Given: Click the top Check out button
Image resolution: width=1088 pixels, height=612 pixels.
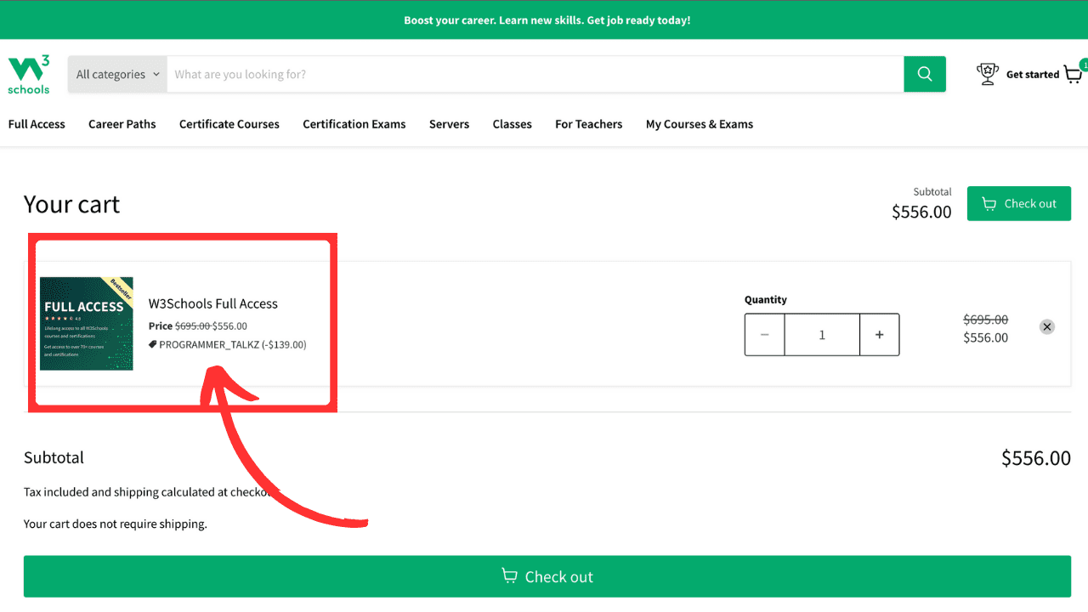Looking at the screenshot, I should pos(1019,203).
